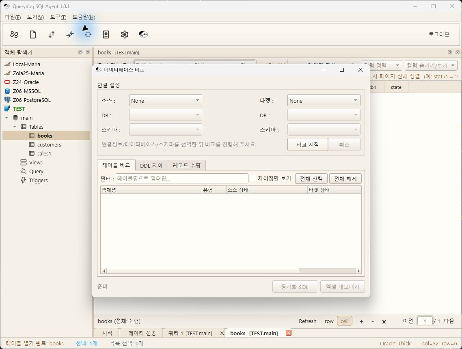Viewport: 462px width, 349px height.
Task: Click 취소 button in compare dialog
Action: (x=344, y=144)
